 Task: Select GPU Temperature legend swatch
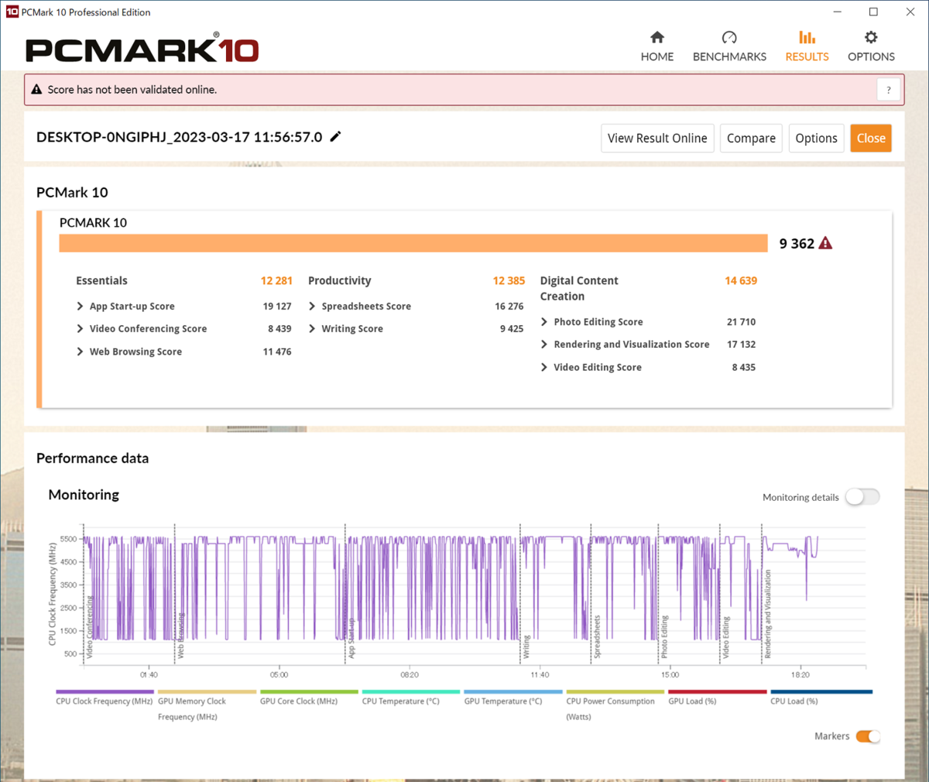coord(513,691)
